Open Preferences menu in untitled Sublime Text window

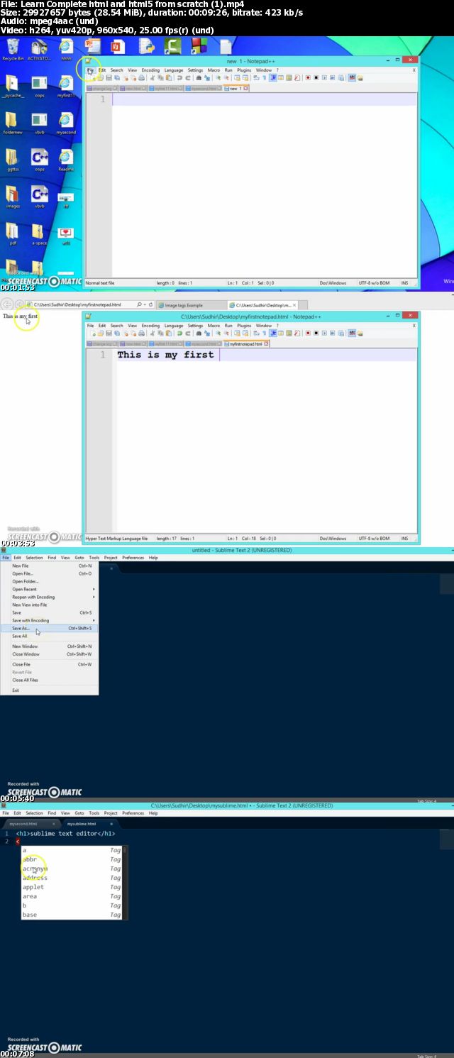click(133, 558)
